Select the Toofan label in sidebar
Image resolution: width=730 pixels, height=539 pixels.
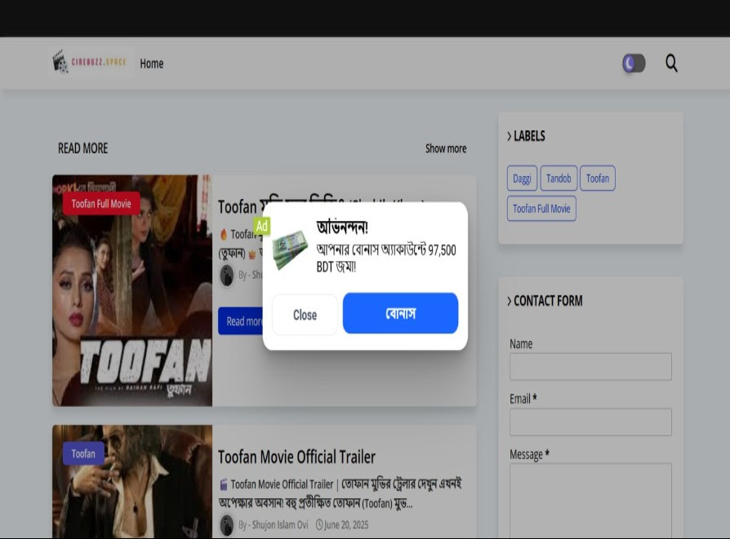[598, 179]
